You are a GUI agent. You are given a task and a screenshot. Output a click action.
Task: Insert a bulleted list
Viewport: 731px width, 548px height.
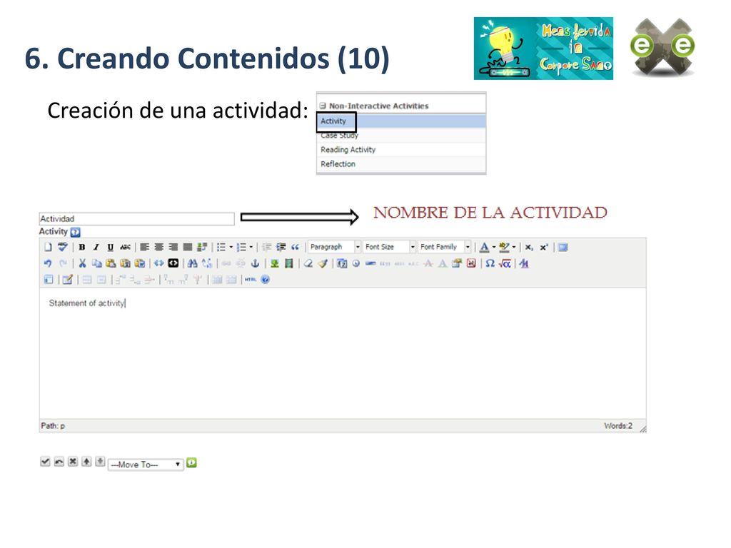(x=221, y=248)
